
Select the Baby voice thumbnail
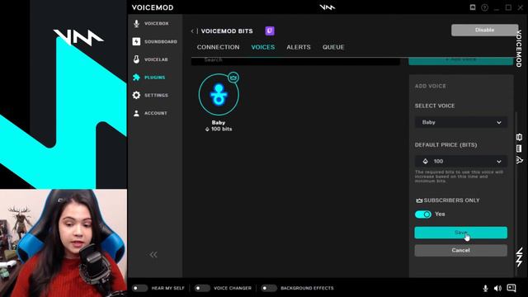point(219,95)
